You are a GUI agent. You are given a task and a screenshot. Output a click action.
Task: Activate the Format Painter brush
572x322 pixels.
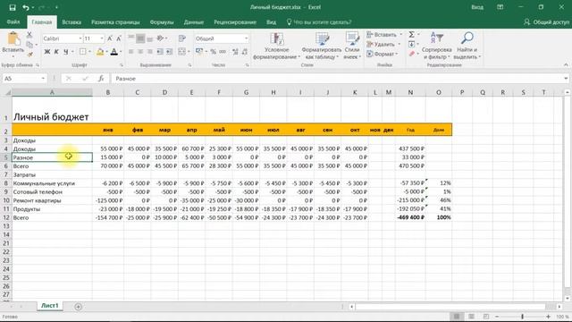pos(29,54)
